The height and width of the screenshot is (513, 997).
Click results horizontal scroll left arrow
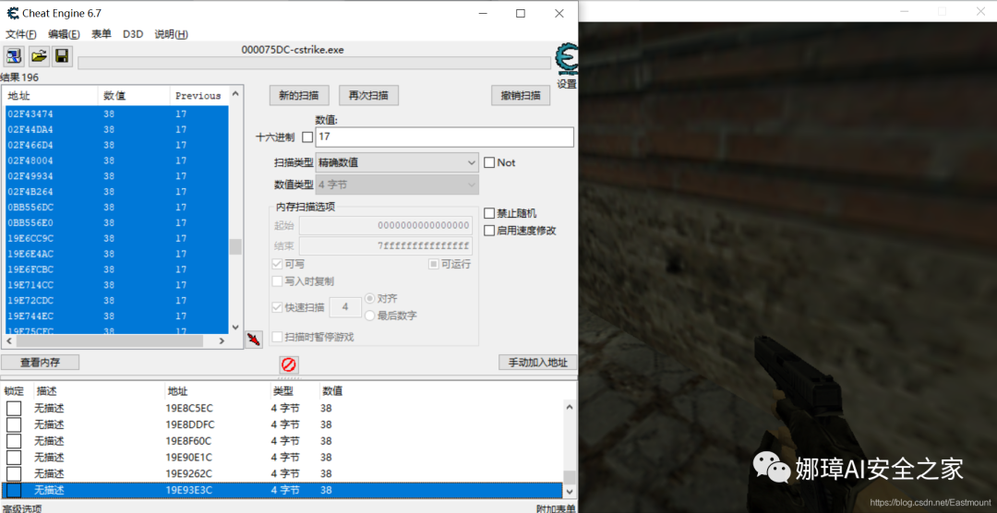tap(9, 340)
